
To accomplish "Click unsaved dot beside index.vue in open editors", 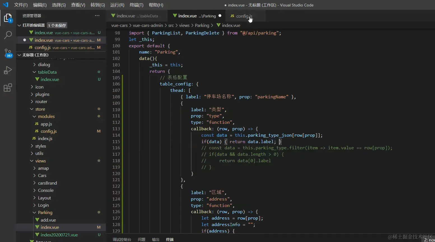I will 25,40.
